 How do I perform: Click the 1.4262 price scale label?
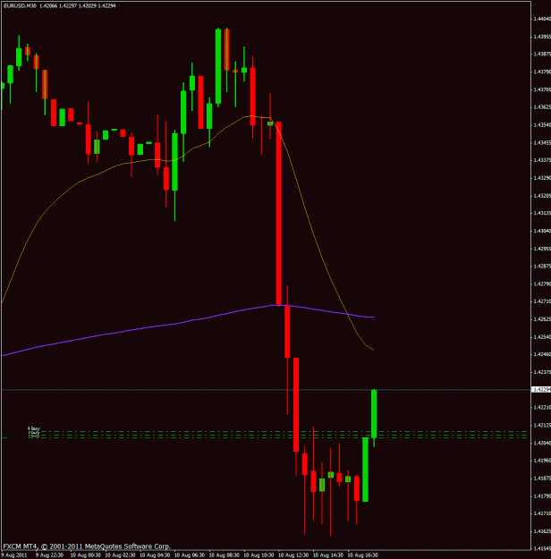542,319
